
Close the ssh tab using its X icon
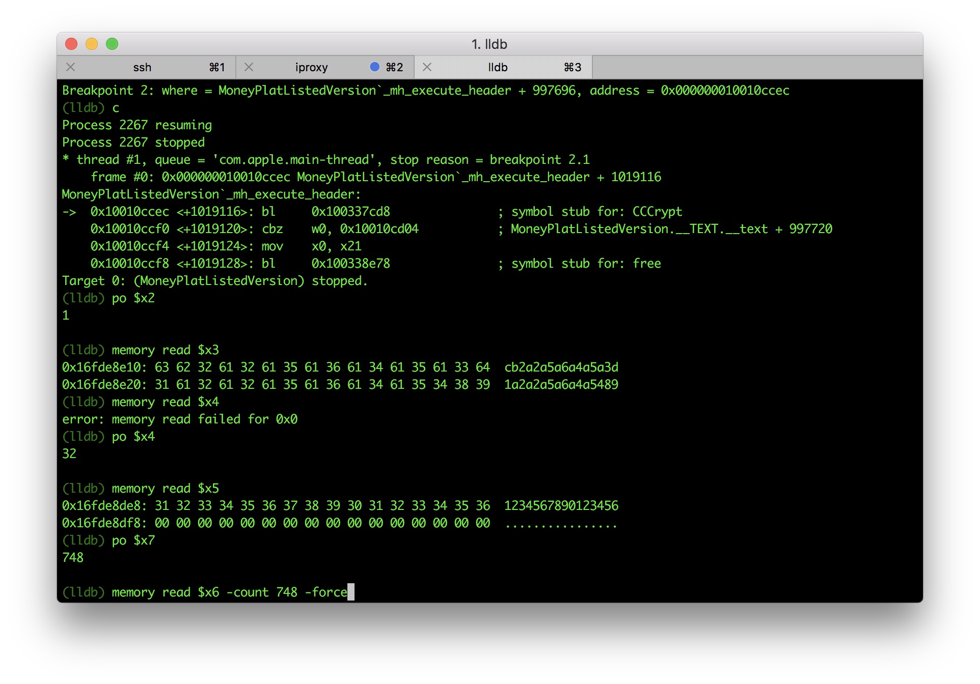click(x=71, y=67)
